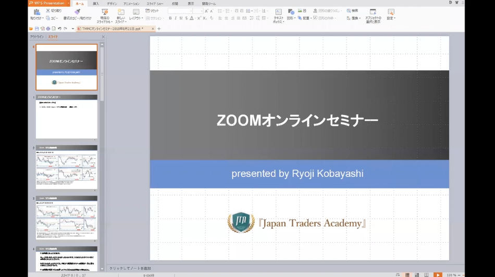
Task: Toggle Bold formatting
Action: [x=170, y=18]
